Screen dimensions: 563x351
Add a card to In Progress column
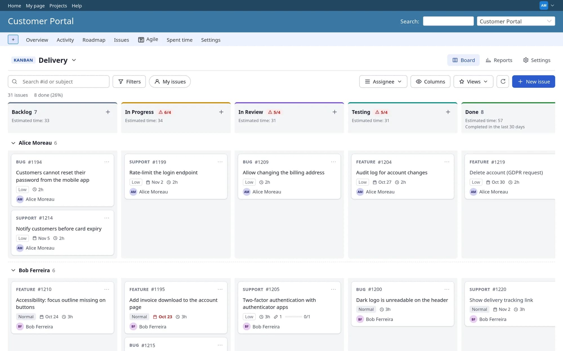[221, 112]
